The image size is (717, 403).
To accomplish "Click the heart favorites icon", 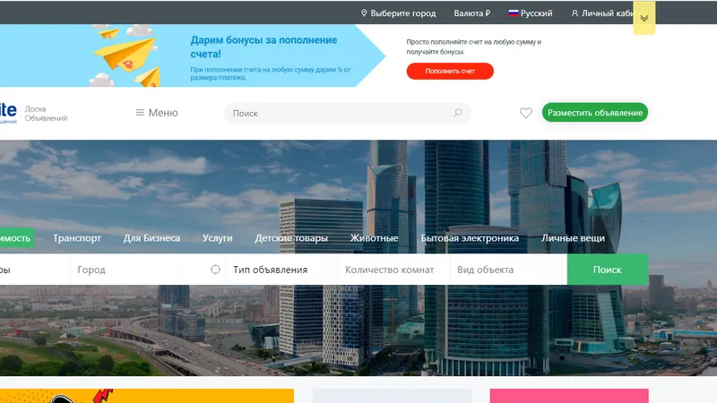I will 525,113.
